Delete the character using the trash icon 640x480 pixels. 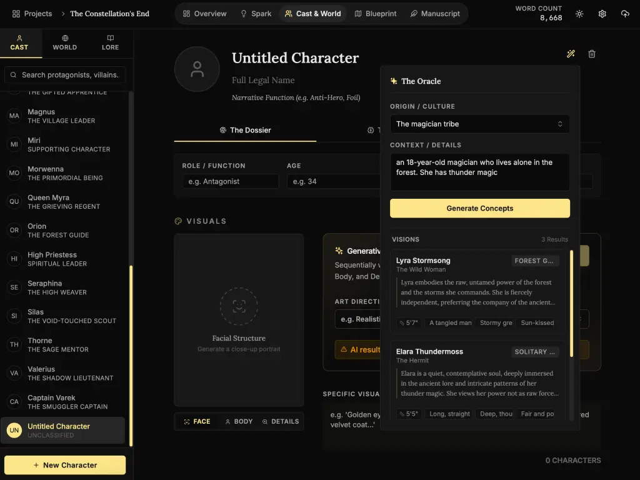coord(591,54)
